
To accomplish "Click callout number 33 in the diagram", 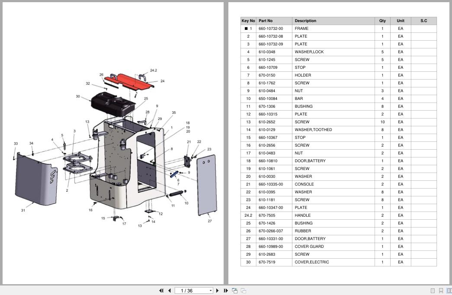I will coord(16,144).
